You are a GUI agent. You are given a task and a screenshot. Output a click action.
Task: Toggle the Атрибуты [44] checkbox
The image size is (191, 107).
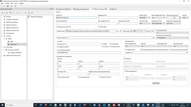[x=126, y=50]
